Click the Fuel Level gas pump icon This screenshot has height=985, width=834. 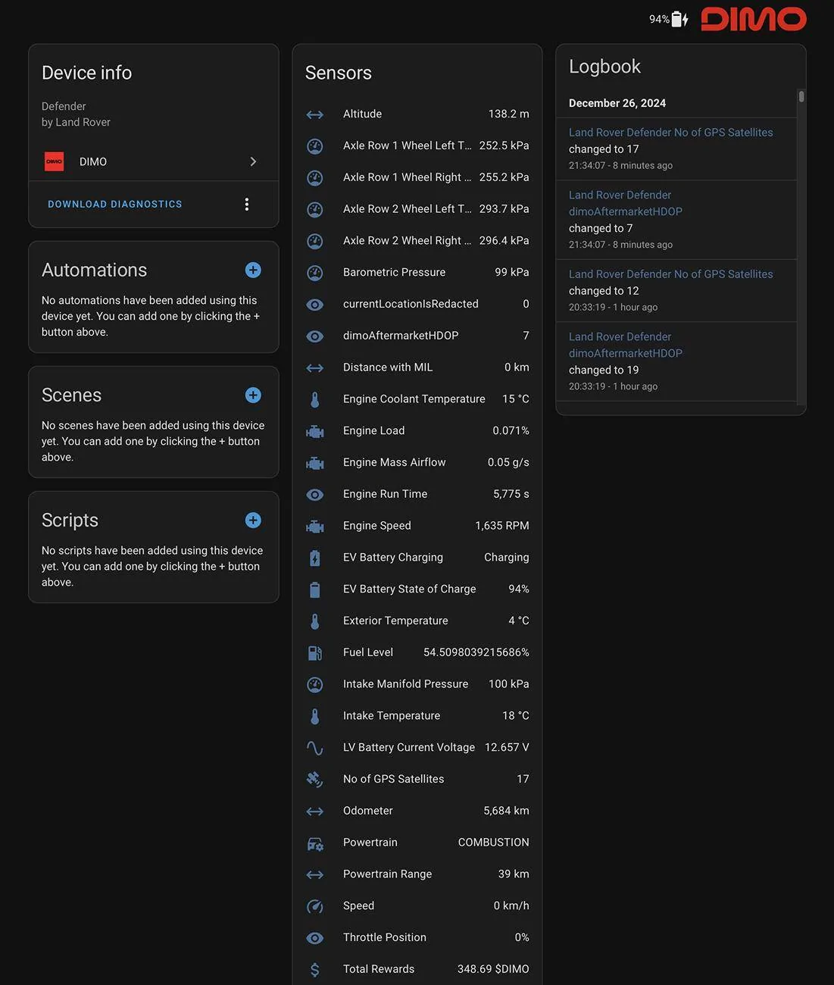[x=315, y=653]
